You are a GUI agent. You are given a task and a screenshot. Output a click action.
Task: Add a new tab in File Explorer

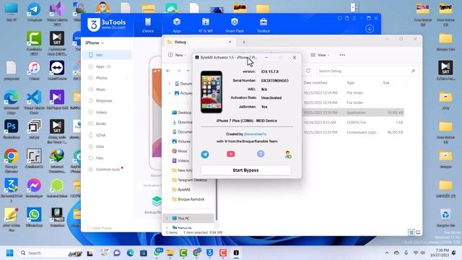[244, 42]
